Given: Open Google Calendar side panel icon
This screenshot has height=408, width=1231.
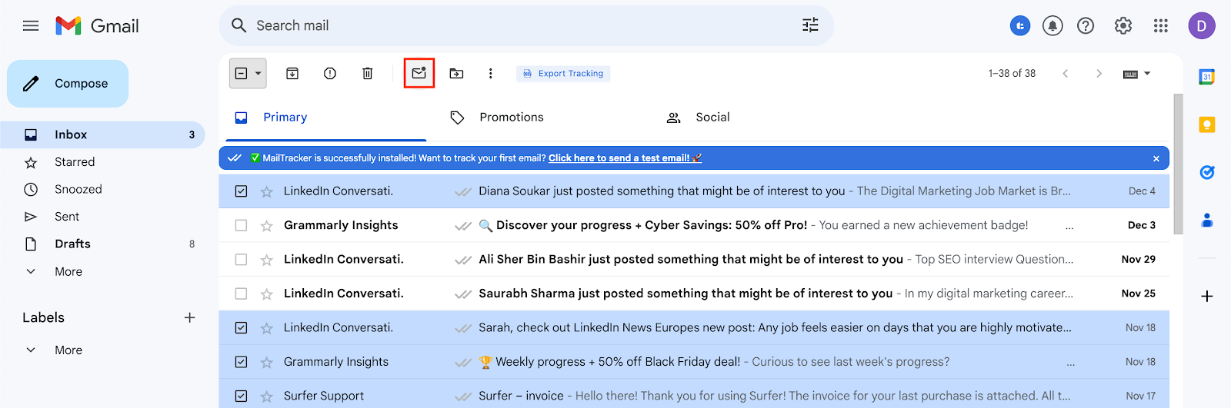Looking at the screenshot, I should 1207,77.
